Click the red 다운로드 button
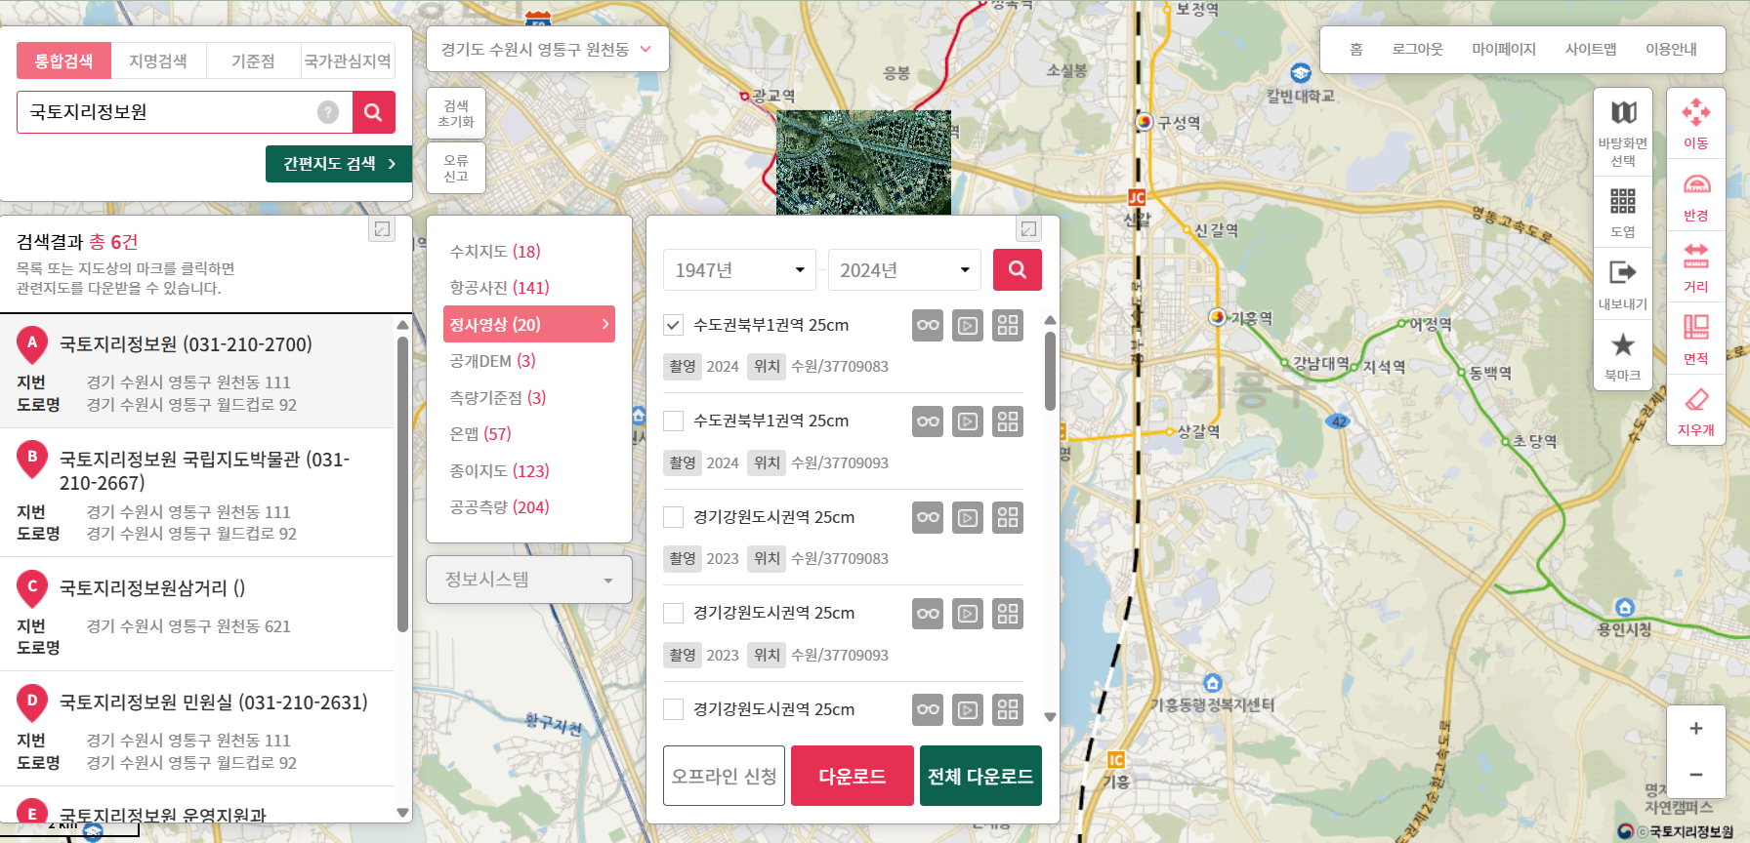This screenshot has height=843, width=1750. pyautogui.click(x=853, y=776)
